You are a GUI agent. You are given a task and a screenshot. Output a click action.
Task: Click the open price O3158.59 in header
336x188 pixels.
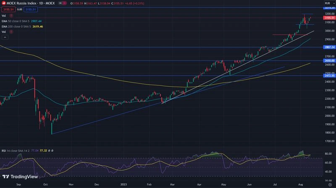click(x=77, y=3)
